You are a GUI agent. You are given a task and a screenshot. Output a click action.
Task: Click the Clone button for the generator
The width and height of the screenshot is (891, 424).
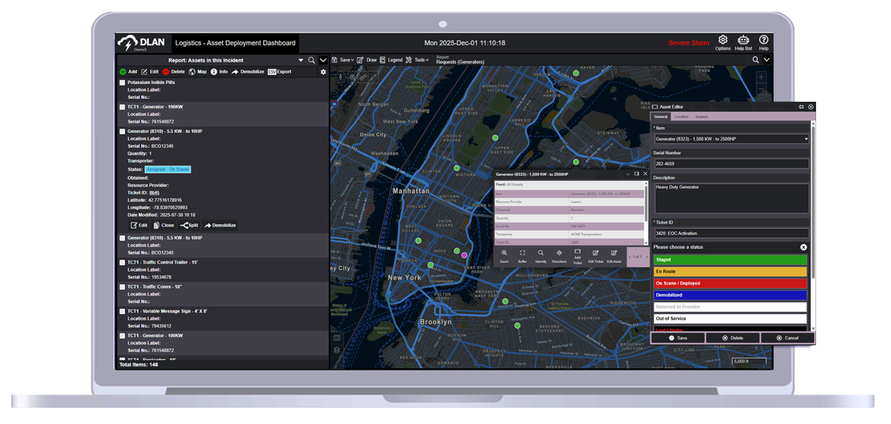pos(163,225)
